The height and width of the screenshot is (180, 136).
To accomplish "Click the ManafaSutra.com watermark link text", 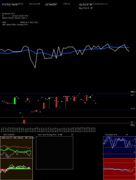I will click(102, 4).
